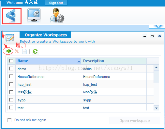Enable Do not ask me again
The height and width of the screenshot is (129, 165).
[9, 120]
